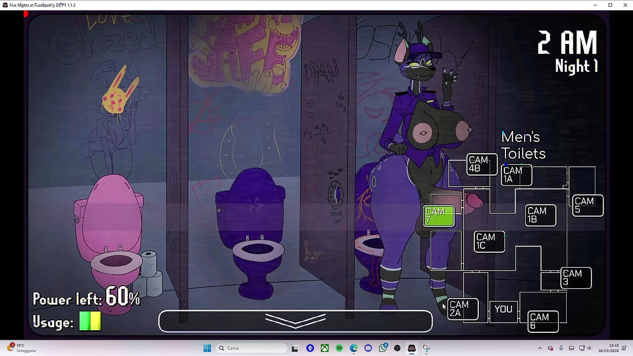Minimize the game window
This screenshot has height=356, width=633.
click(595, 5)
